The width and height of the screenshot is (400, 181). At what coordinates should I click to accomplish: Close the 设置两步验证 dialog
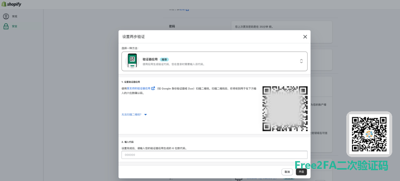point(305,37)
